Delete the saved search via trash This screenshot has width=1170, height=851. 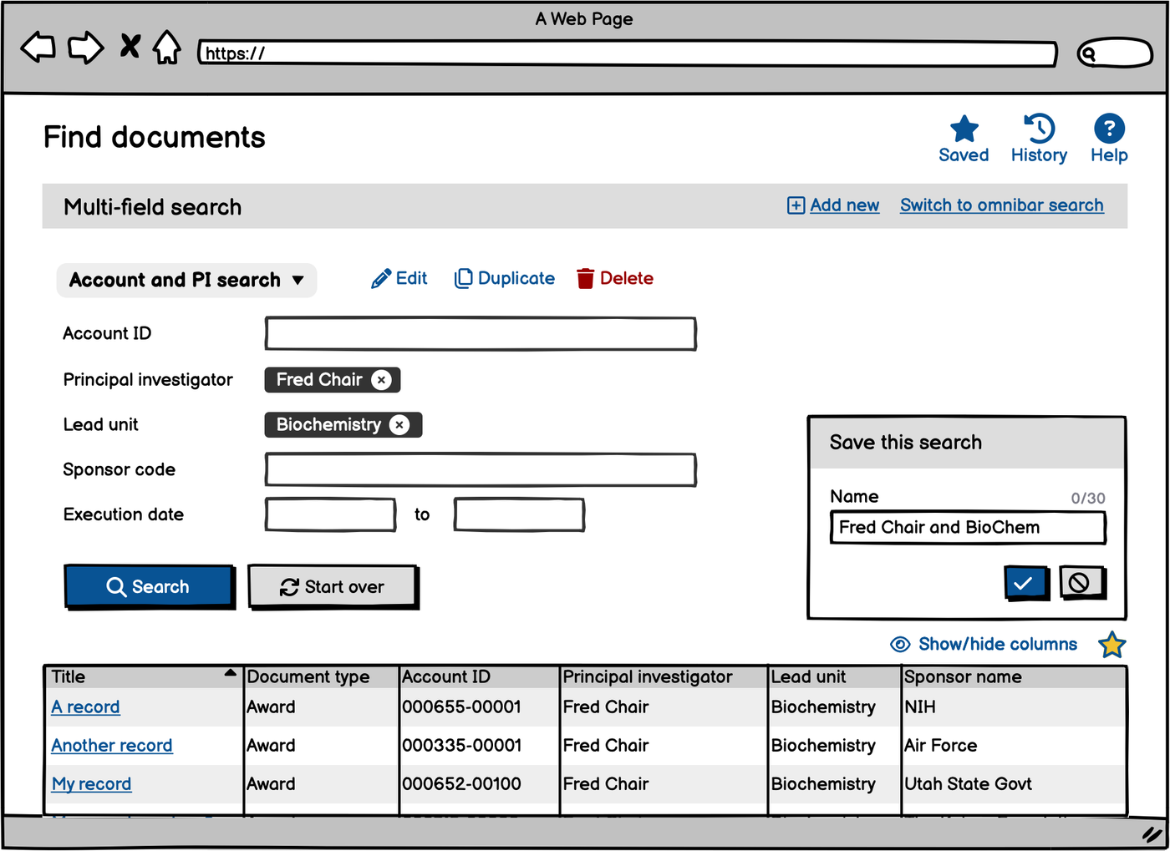tap(614, 278)
